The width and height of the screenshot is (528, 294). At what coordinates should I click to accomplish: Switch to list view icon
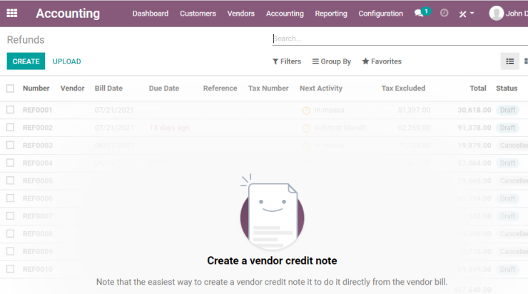pyautogui.click(x=510, y=61)
